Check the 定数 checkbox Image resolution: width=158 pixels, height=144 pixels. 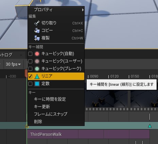point(30,84)
